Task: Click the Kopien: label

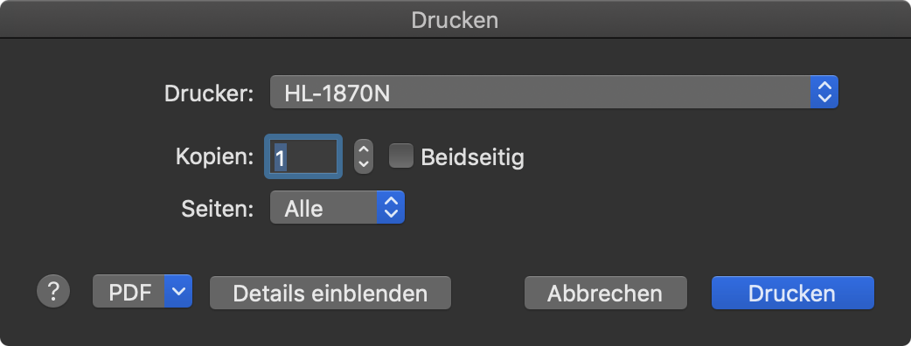Action: (x=215, y=156)
